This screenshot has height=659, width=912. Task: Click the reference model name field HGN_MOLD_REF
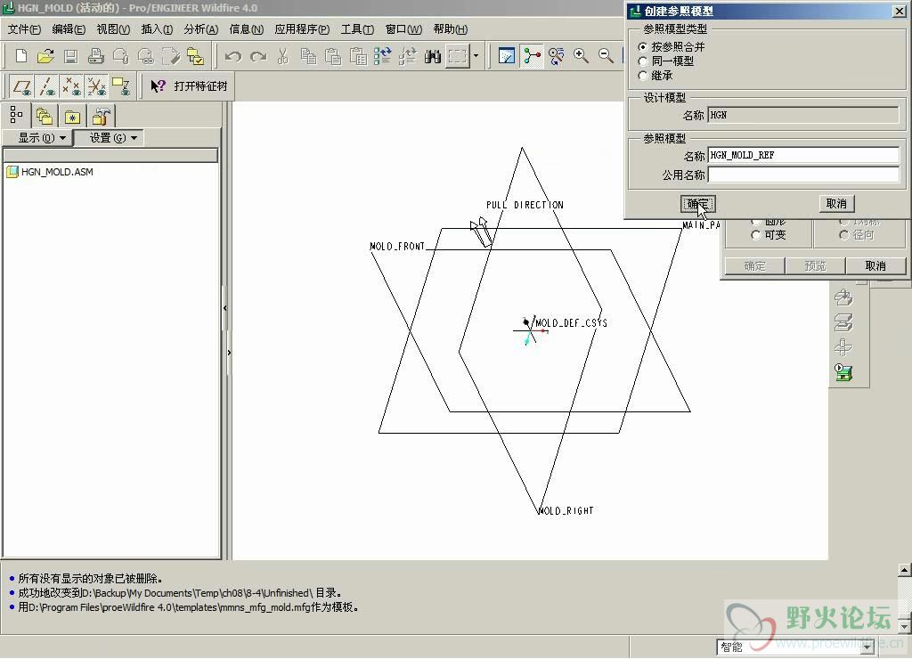pos(803,155)
